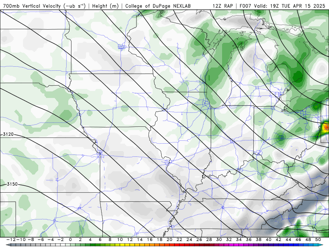Click the 0 value on the color scale
This screenshot has height=247, width=329.
click(70, 240)
